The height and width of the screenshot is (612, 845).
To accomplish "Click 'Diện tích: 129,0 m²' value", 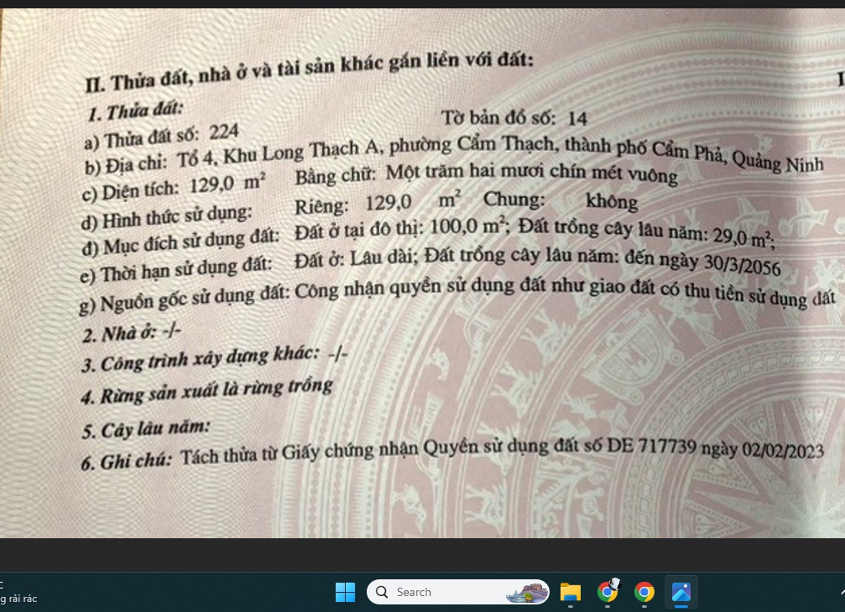I will point(173,187).
